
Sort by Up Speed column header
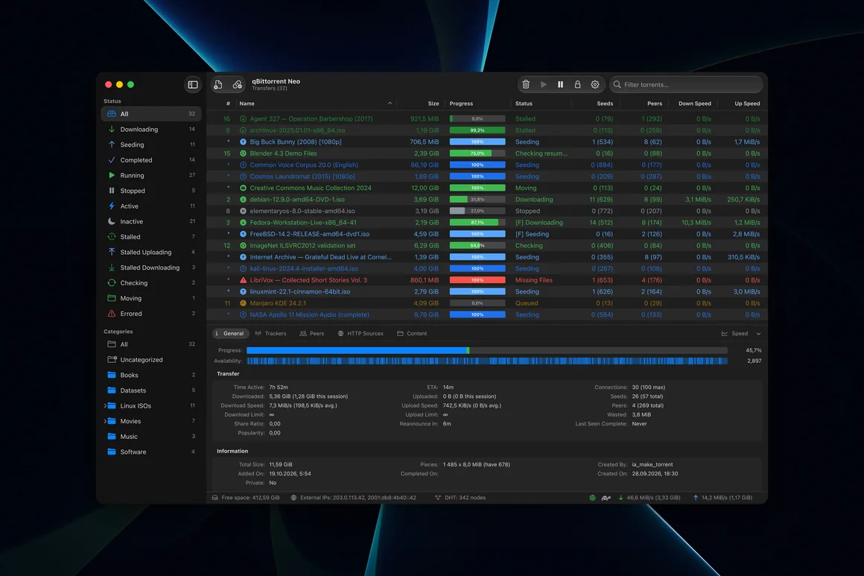pyautogui.click(x=746, y=104)
